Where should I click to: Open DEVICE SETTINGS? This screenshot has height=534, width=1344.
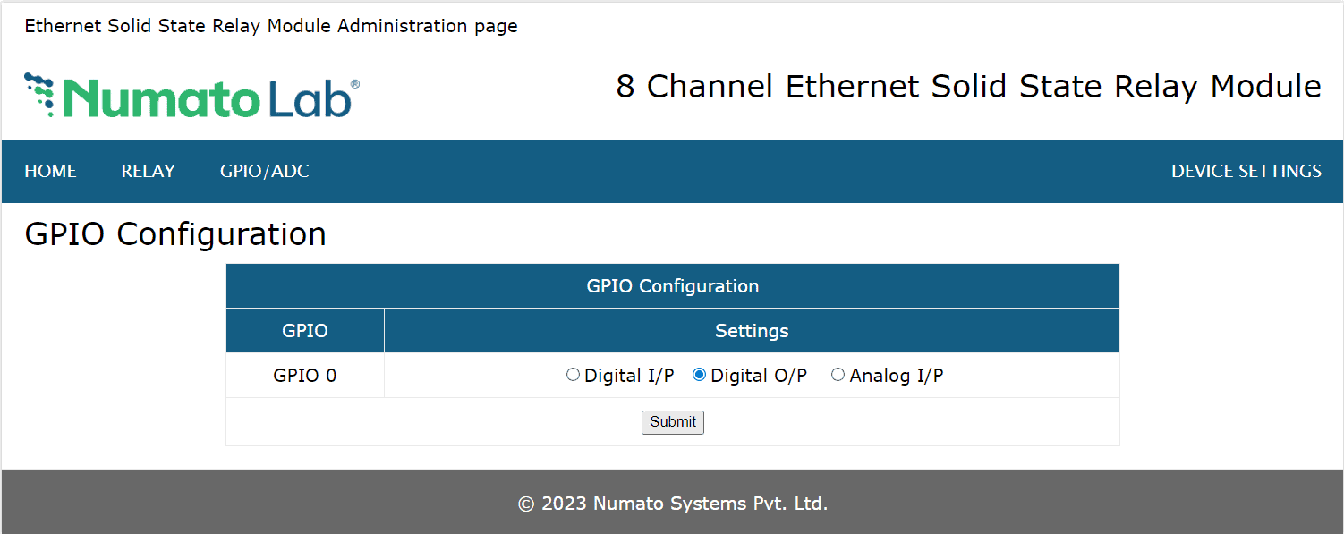coord(1246,171)
